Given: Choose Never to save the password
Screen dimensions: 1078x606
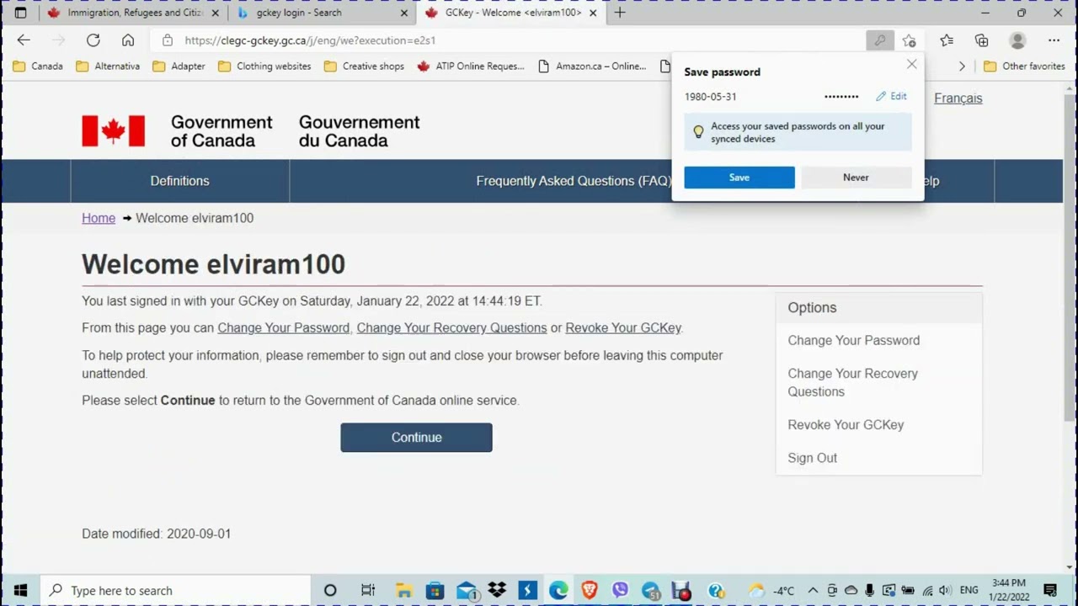Looking at the screenshot, I should click(x=856, y=178).
